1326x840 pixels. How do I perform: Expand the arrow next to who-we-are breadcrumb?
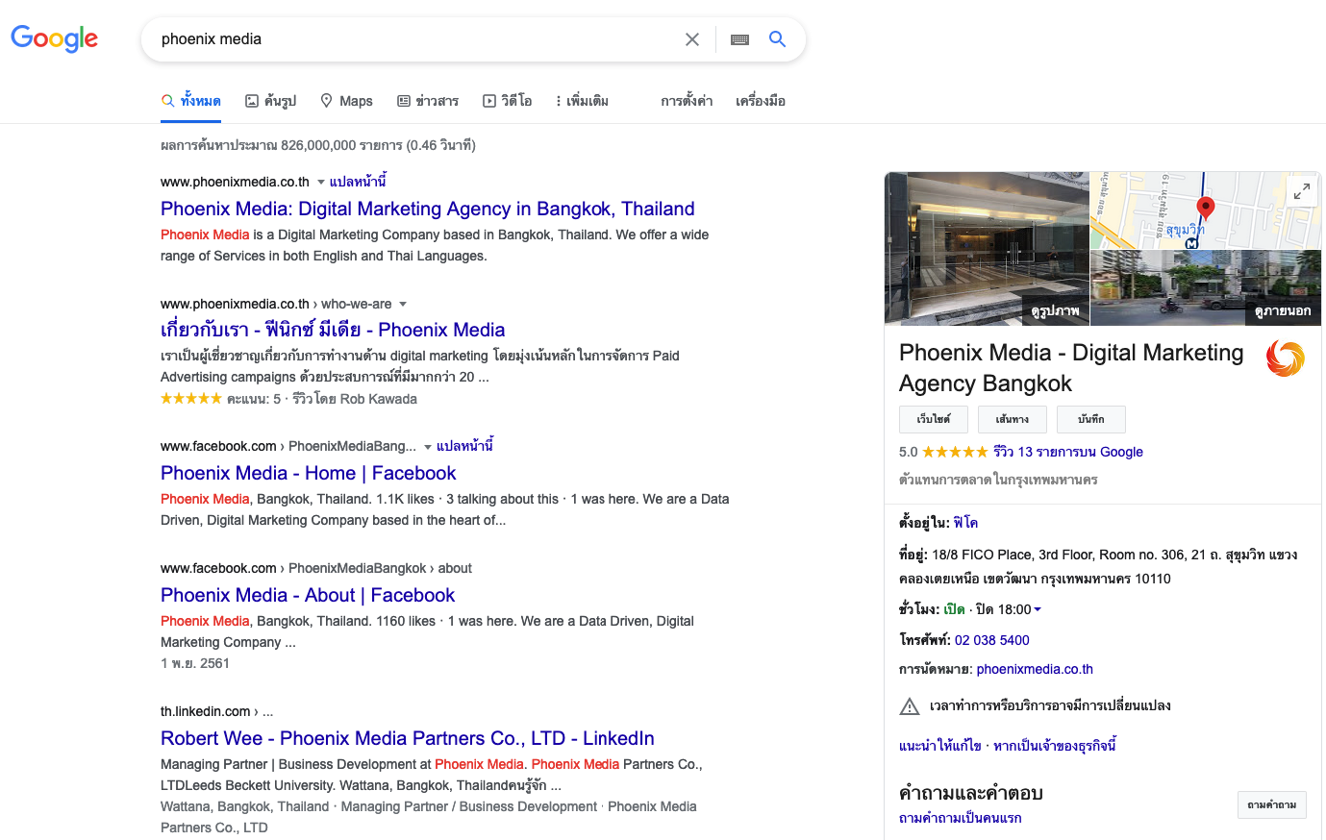tap(403, 304)
